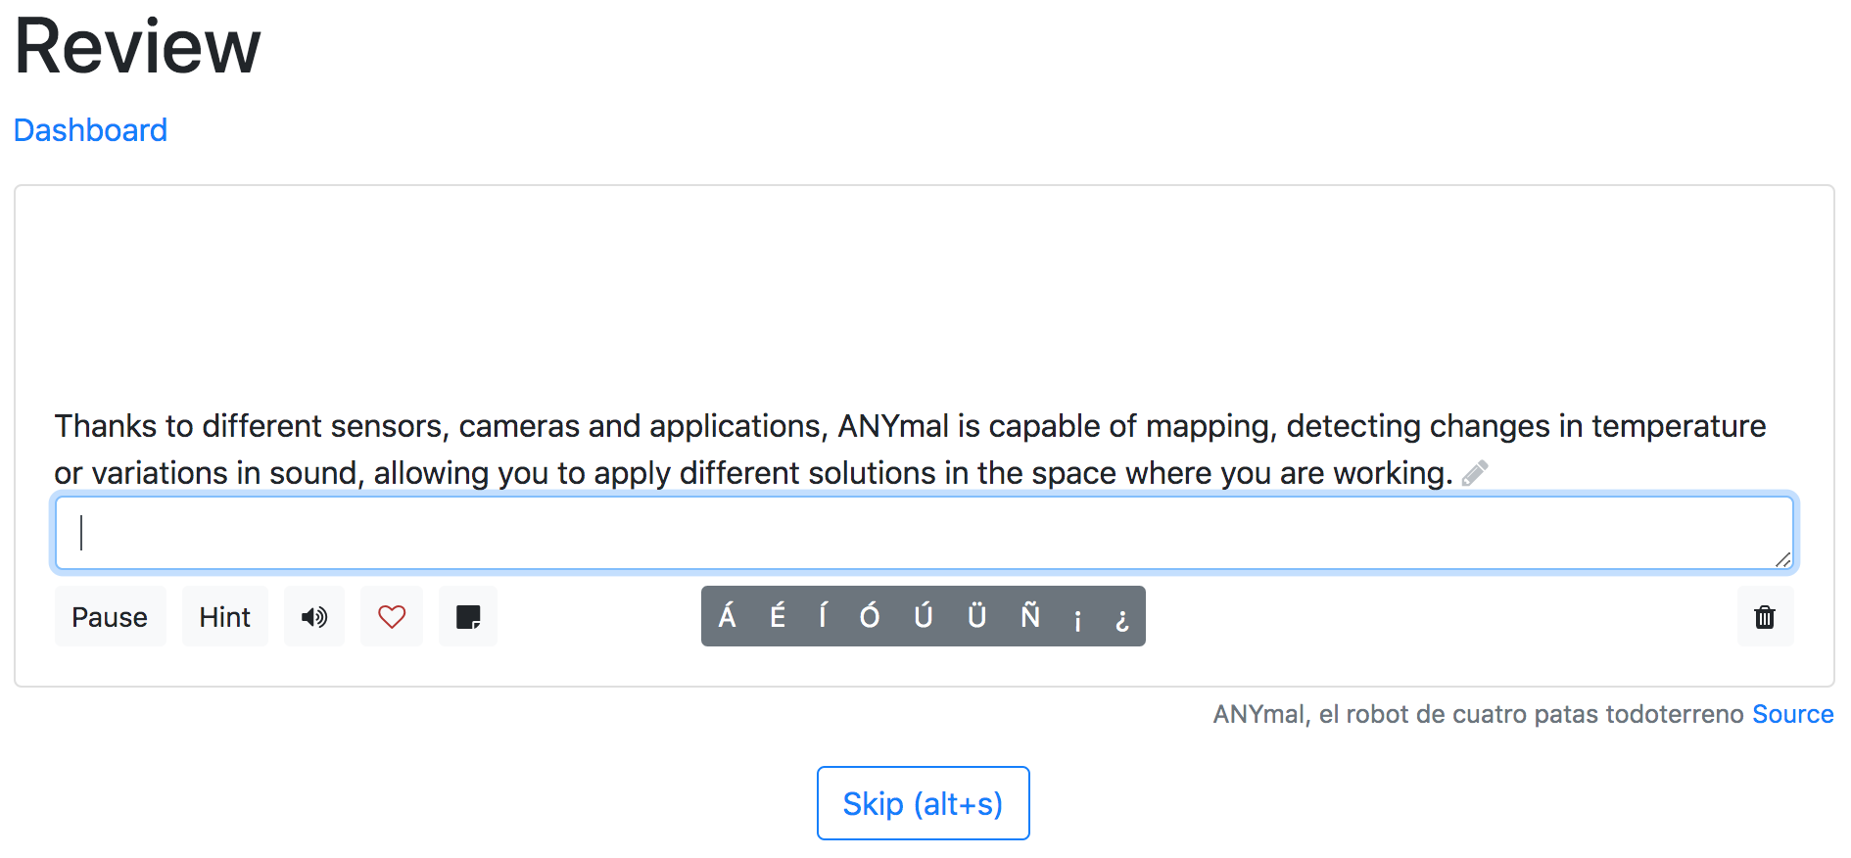
Task: Open the Source link for ANYmal article
Action: point(1792,714)
